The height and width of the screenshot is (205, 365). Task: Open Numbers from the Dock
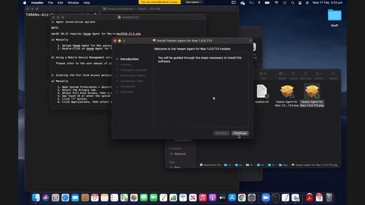coord(173,198)
